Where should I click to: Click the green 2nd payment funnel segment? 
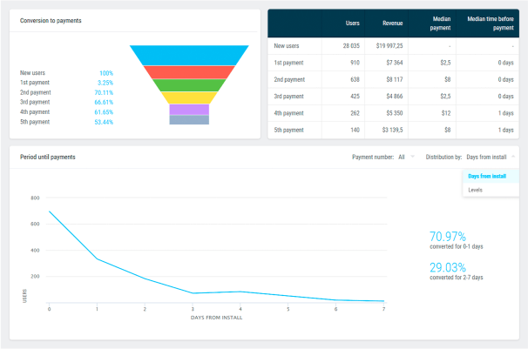tap(188, 85)
